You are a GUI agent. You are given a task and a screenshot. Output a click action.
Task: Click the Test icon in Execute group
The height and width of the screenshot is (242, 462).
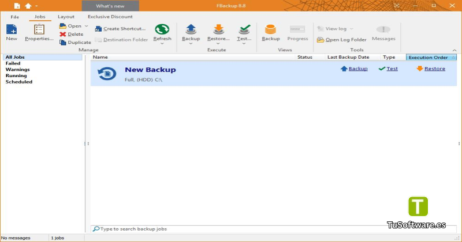(244, 29)
